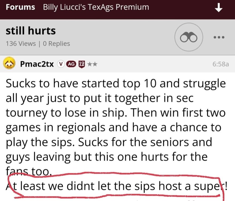Go to the Forums page

(x=20, y=7)
